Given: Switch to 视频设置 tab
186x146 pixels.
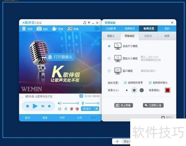Looking at the screenshot, I should tap(148, 29).
